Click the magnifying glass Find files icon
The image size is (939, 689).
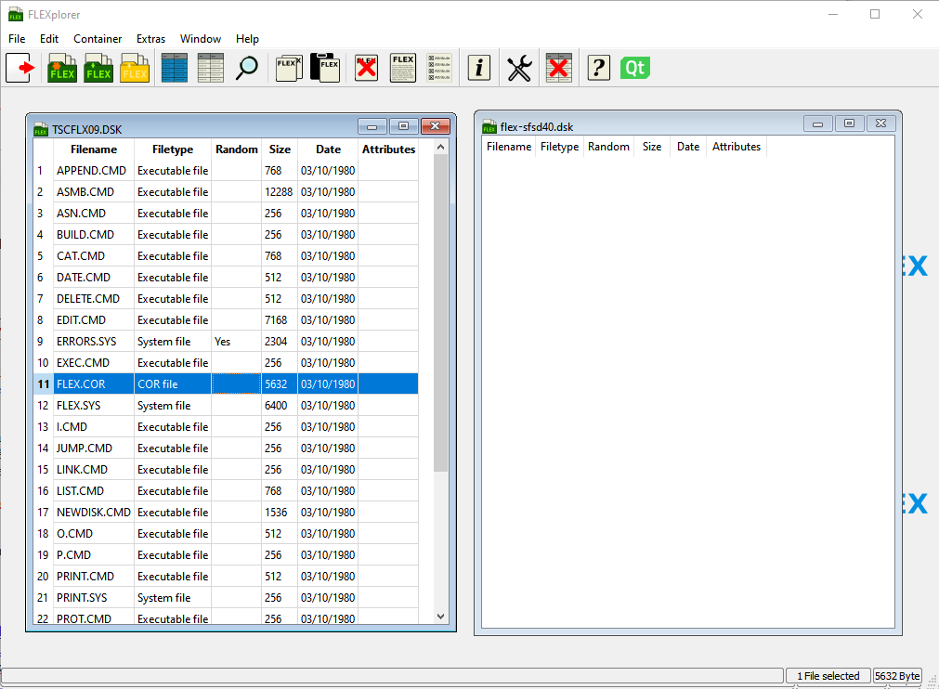tap(247, 68)
